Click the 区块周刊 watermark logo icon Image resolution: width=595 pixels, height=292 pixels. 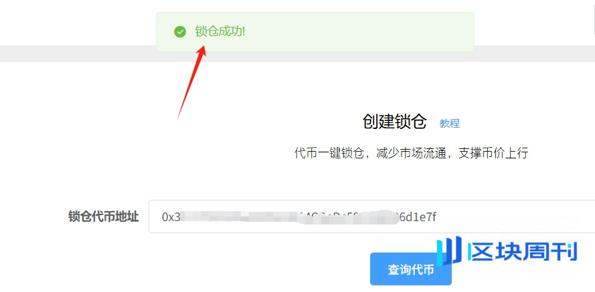click(x=449, y=251)
